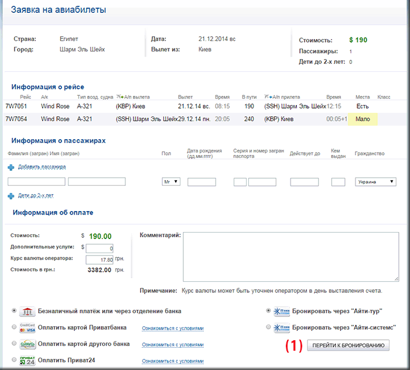410x370 pixels.
Task: Click the Айти-тур booking logo icon
Action: [x=282, y=311]
